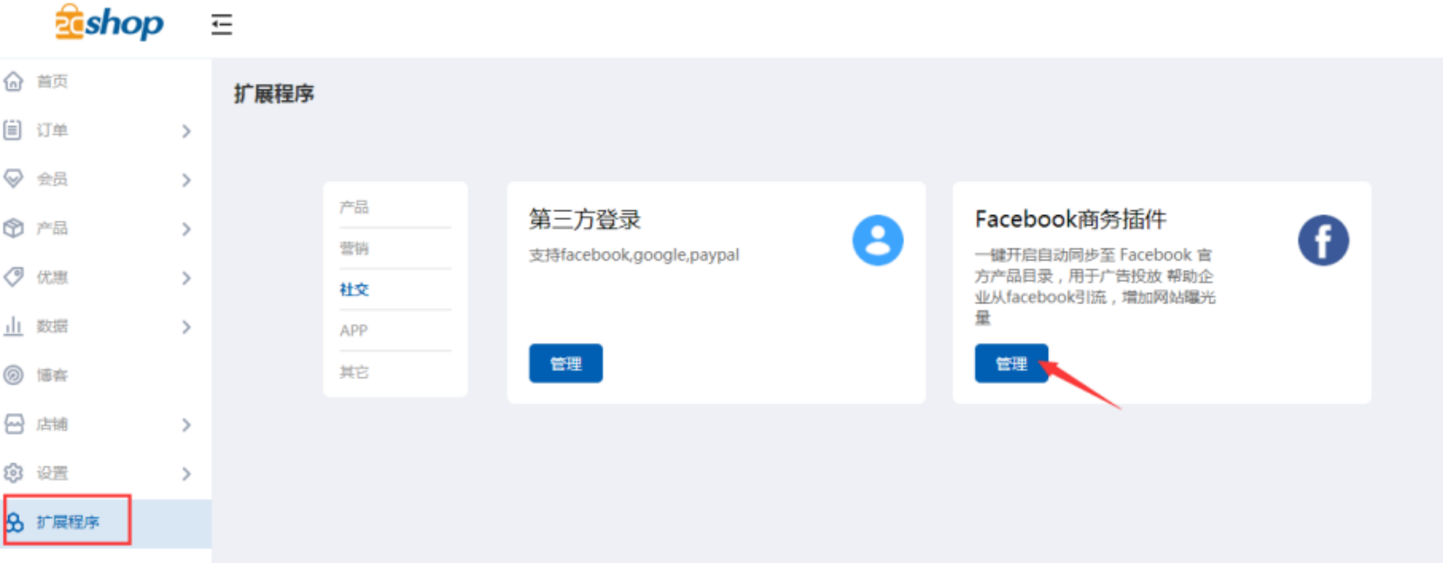Click the Facebook商务插件 card title

pyautogui.click(x=1070, y=219)
